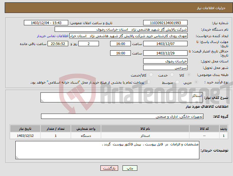This screenshot has width=233, height=176.
Task: Click the request creator field مهدی رودی
Action: pyautogui.click(x=128, y=36)
